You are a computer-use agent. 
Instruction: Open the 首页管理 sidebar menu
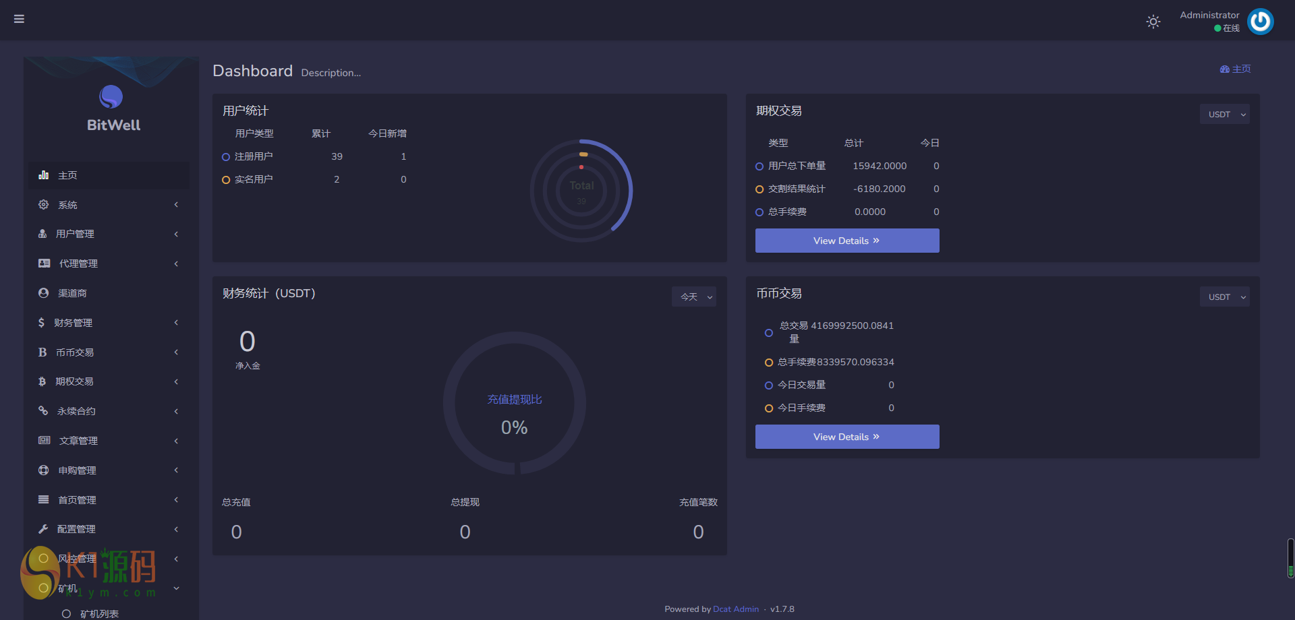tap(109, 500)
